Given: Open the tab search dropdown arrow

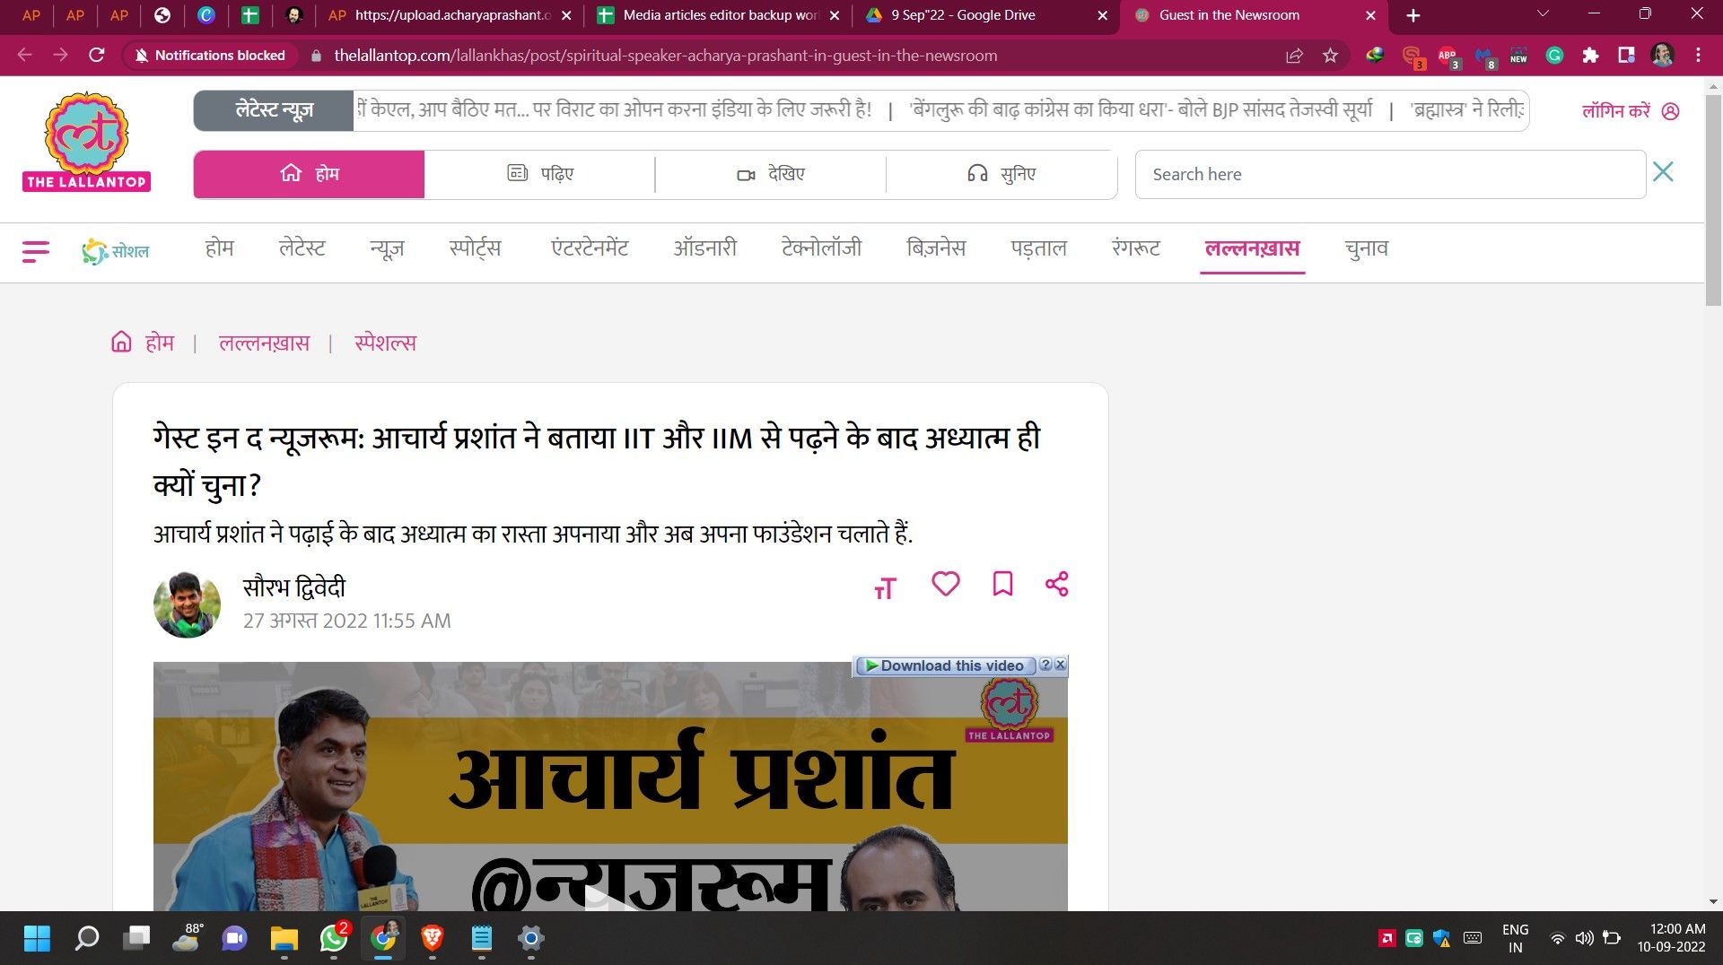Looking at the screenshot, I should [1543, 14].
